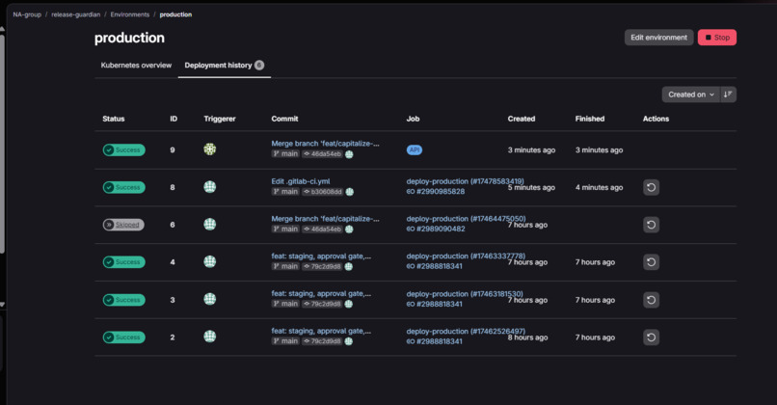The image size is (777, 405).
Task: Click Success status badge of deployment 4
Action: [x=124, y=262]
